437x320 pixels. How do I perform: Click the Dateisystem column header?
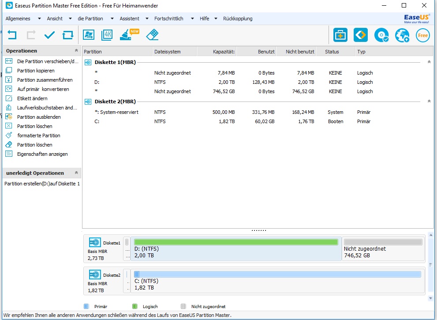pos(175,52)
